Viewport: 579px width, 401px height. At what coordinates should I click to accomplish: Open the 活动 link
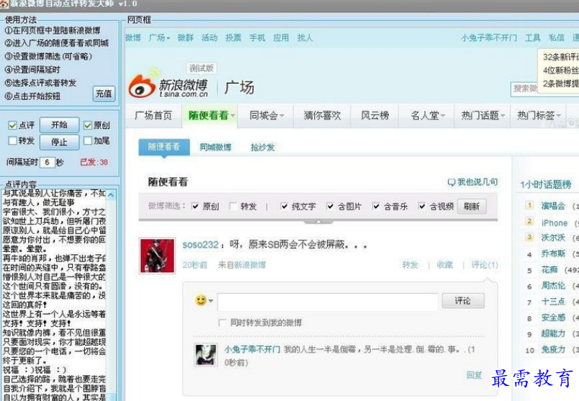click(x=210, y=37)
